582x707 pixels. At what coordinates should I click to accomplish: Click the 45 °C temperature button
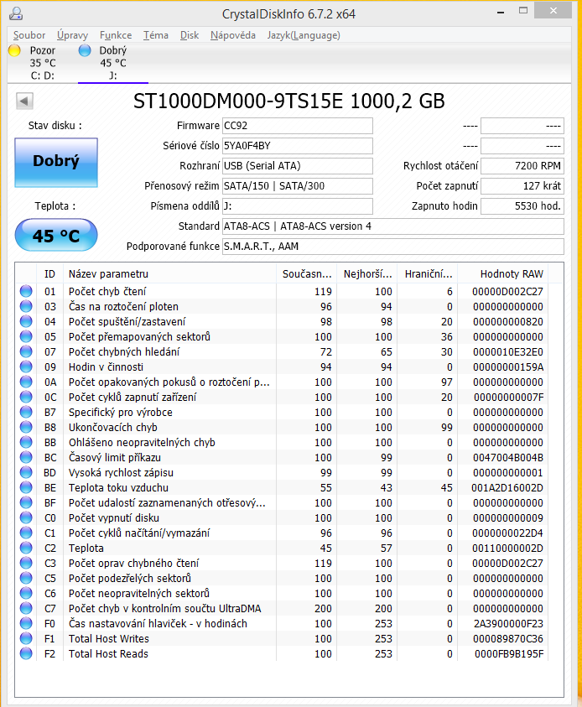[56, 236]
